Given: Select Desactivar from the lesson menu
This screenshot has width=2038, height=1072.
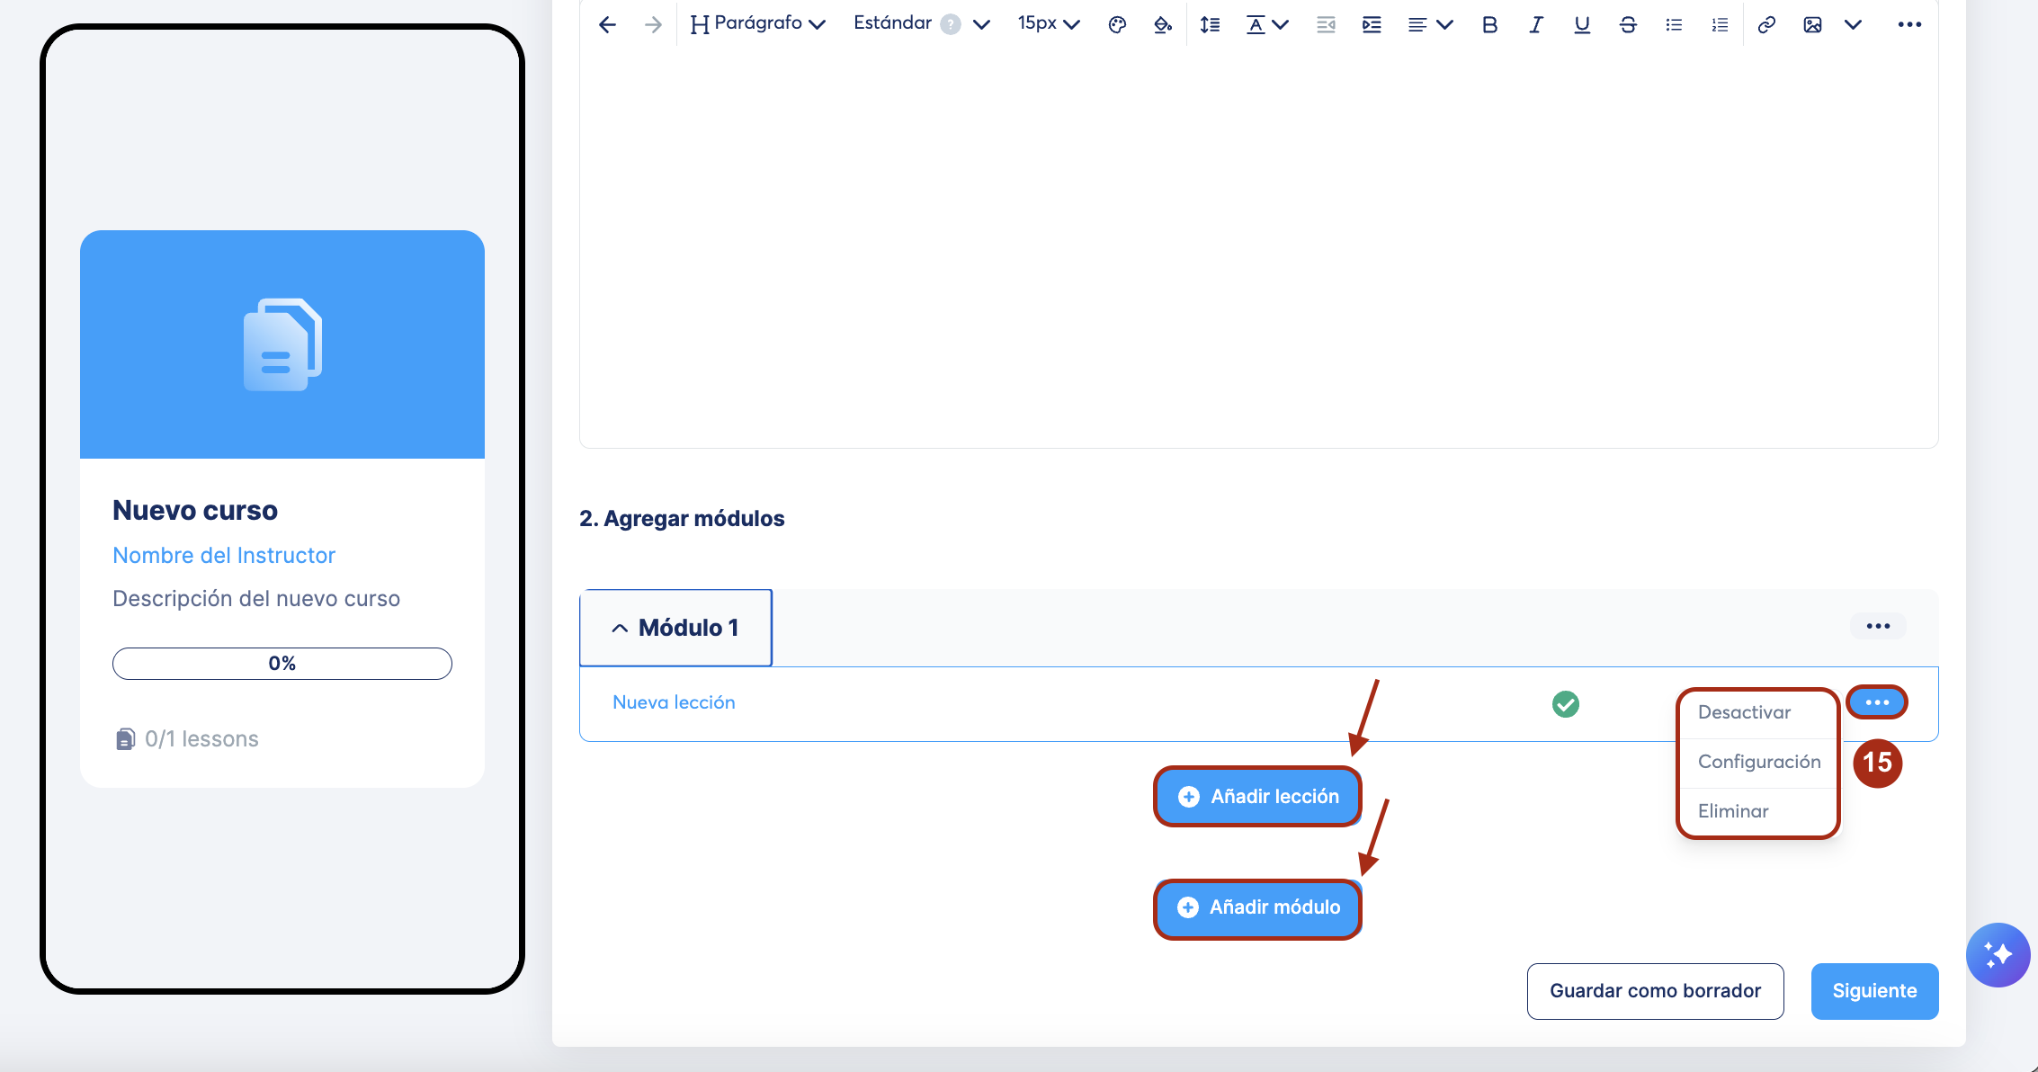Looking at the screenshot, I should click(1744, 712).
